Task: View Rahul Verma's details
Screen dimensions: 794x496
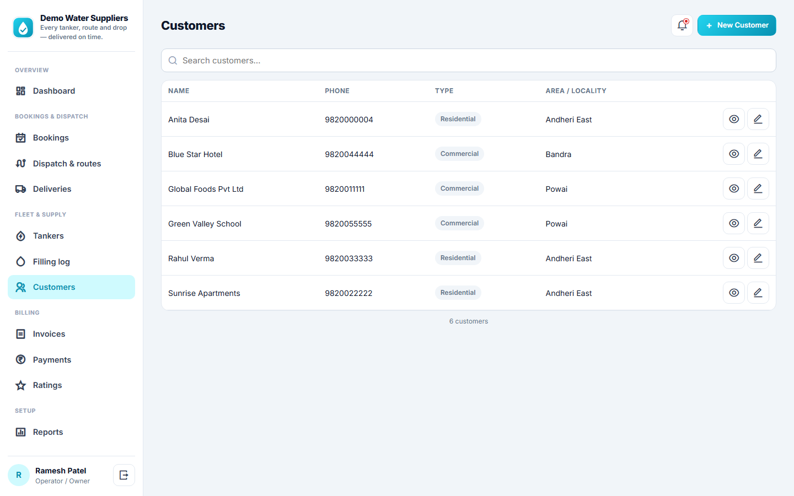Action: click(x=734, y=258)
